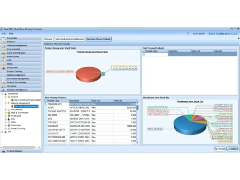The width and height of the screenshot is (240, 180).
Task: Click the Refresh button
Action: pyautogui.click(x=220, y=149)
